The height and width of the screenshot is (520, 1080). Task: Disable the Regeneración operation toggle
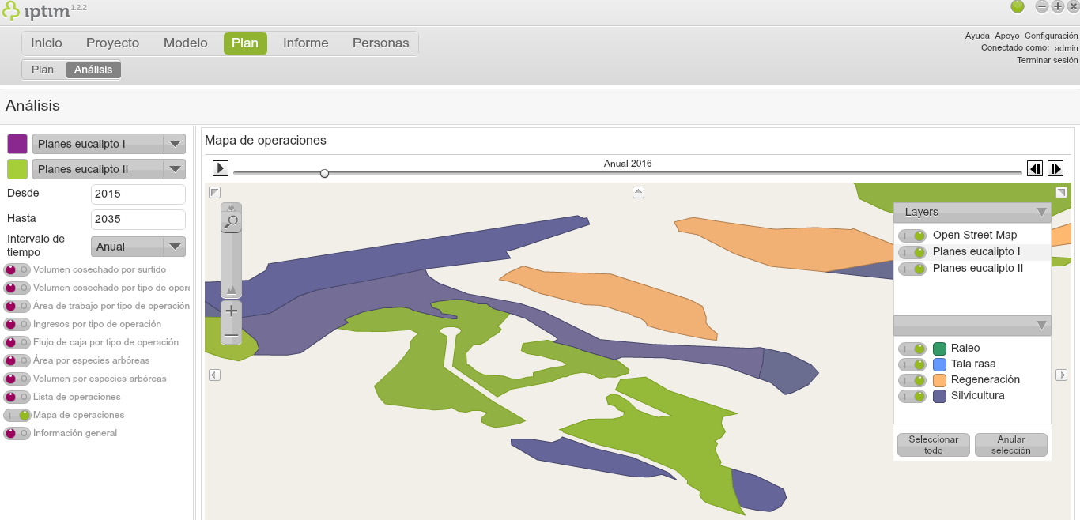click(x=912, y=380)
